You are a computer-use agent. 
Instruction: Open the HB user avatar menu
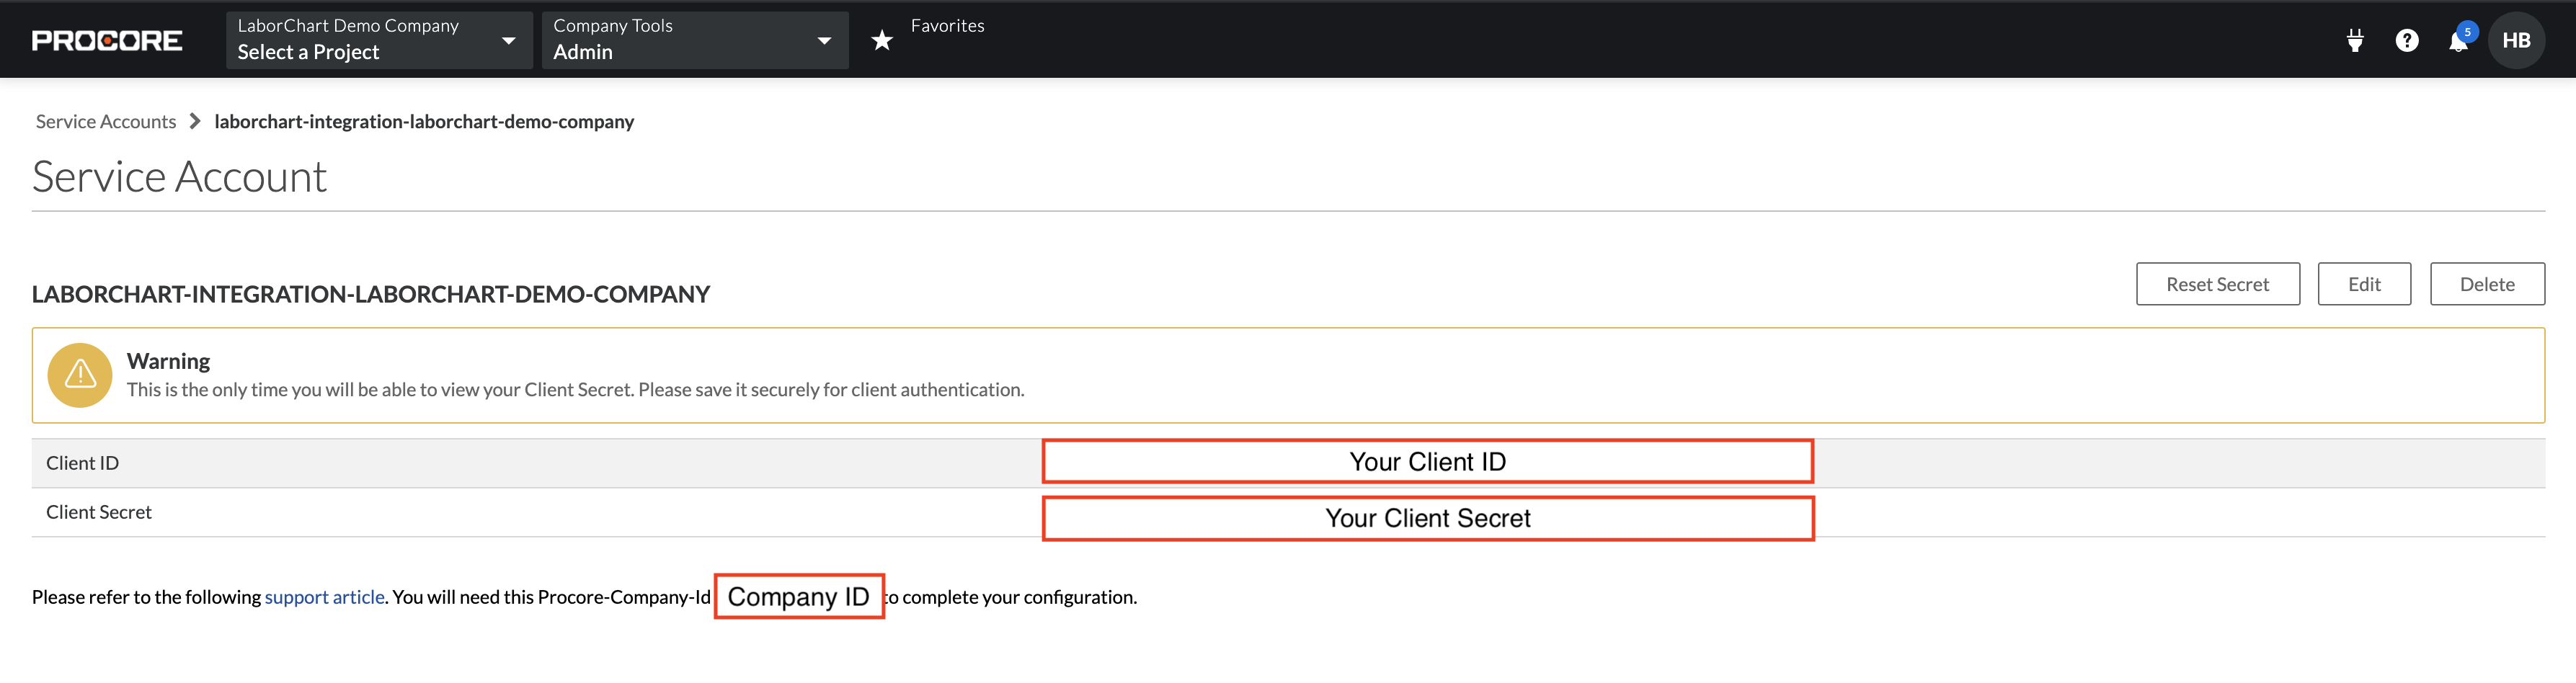pos(2516,40)
